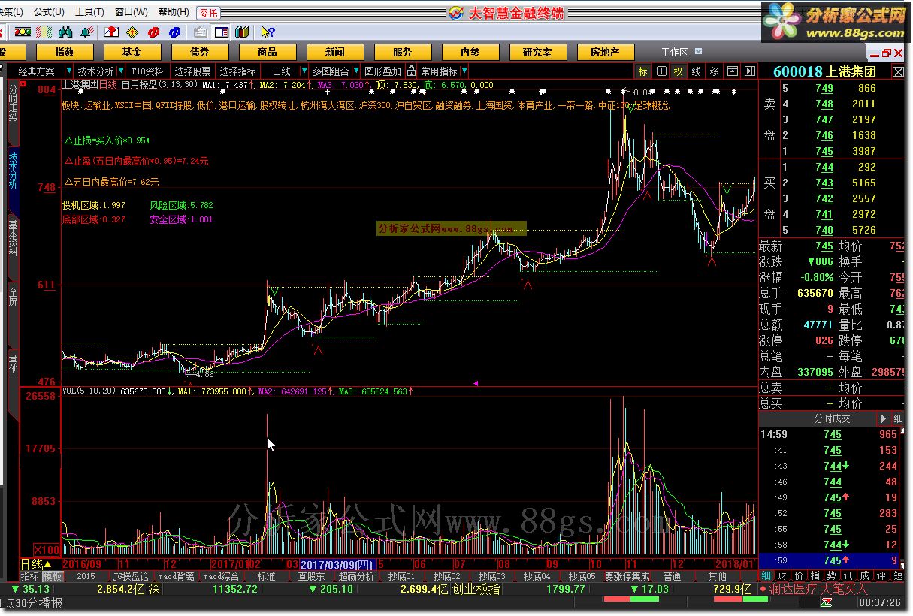
Task: Click the F10资料 button
Action: pos(147,71)
